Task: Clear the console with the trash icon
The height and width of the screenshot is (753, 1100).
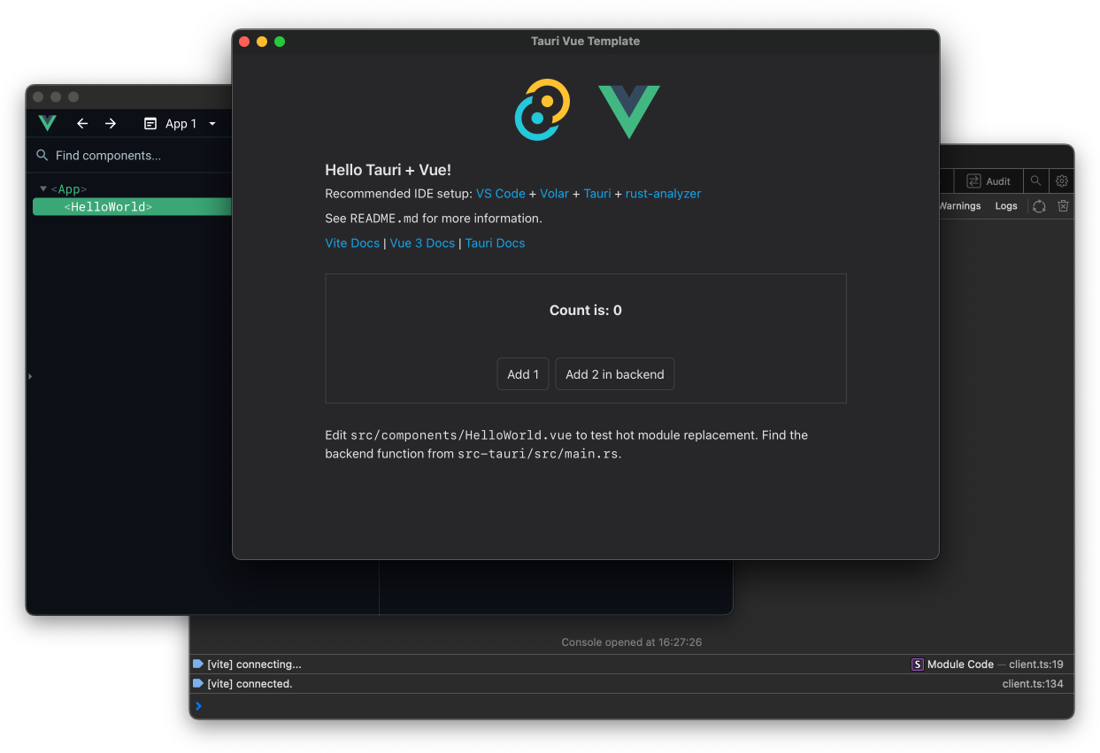Action: click(1063, 206)
